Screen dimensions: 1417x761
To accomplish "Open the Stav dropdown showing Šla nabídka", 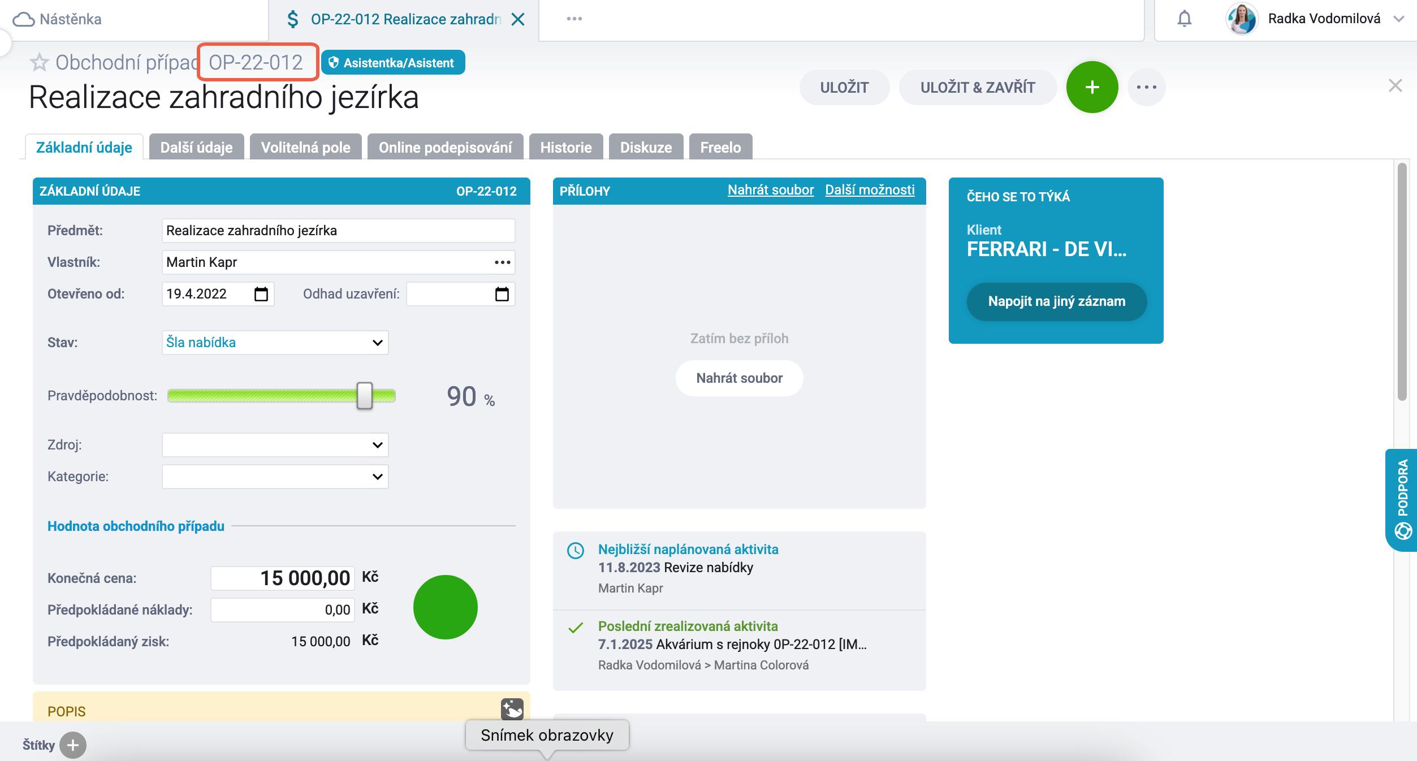I will [x=275, y=343].
